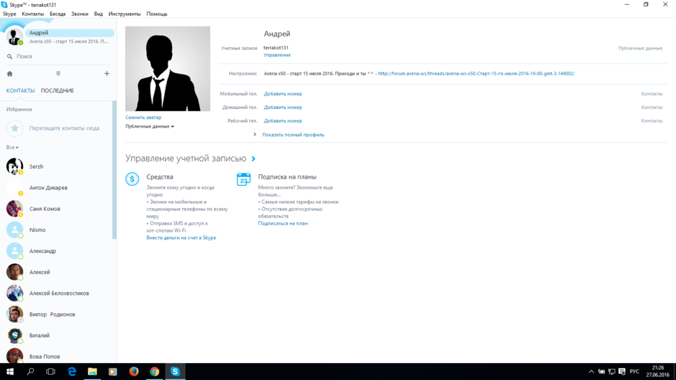Open the dial pad icon

(x=58, y=74)
